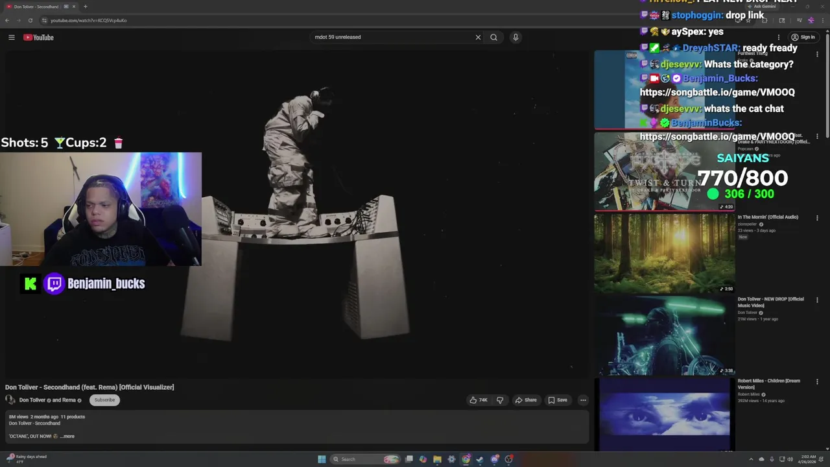This screenshot has height=467, width=830.
Task: Share the Secondhand video
Action: (526, 400)
